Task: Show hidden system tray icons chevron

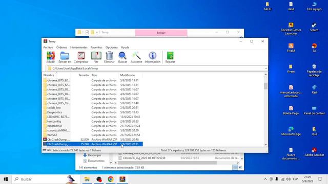Action: point(265,179)
